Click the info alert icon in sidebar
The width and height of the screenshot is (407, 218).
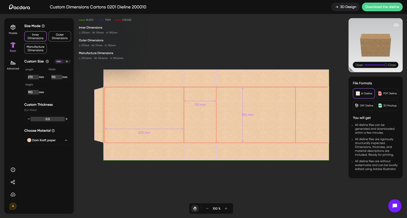[x=13, y=170]
